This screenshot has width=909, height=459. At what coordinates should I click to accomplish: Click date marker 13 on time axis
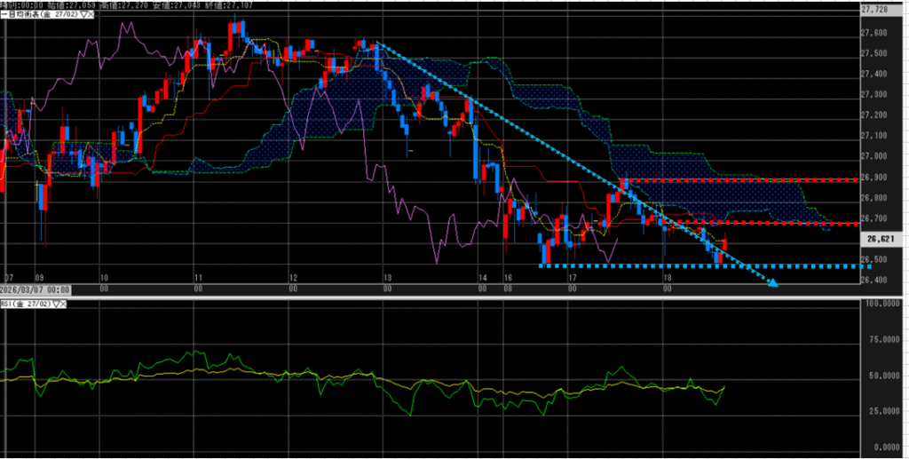click(x=386, y=278)
